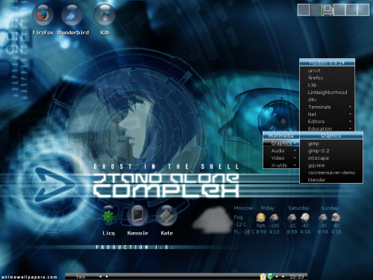This screenshot has height=280, width=373.
Task: Expand the Net submenu
Action: 327,114
